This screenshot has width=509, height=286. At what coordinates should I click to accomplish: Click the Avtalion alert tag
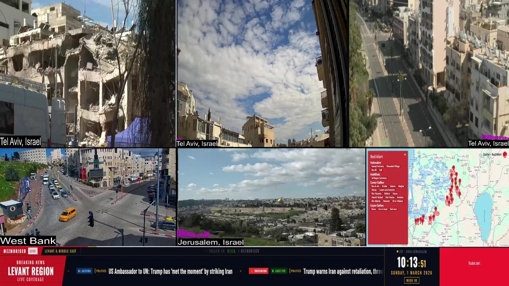400,197
